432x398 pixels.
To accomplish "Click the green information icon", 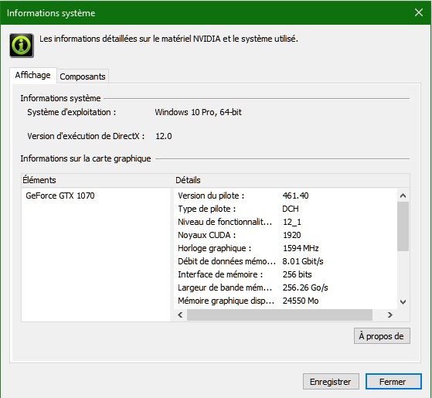I will [x=22, y=46].
